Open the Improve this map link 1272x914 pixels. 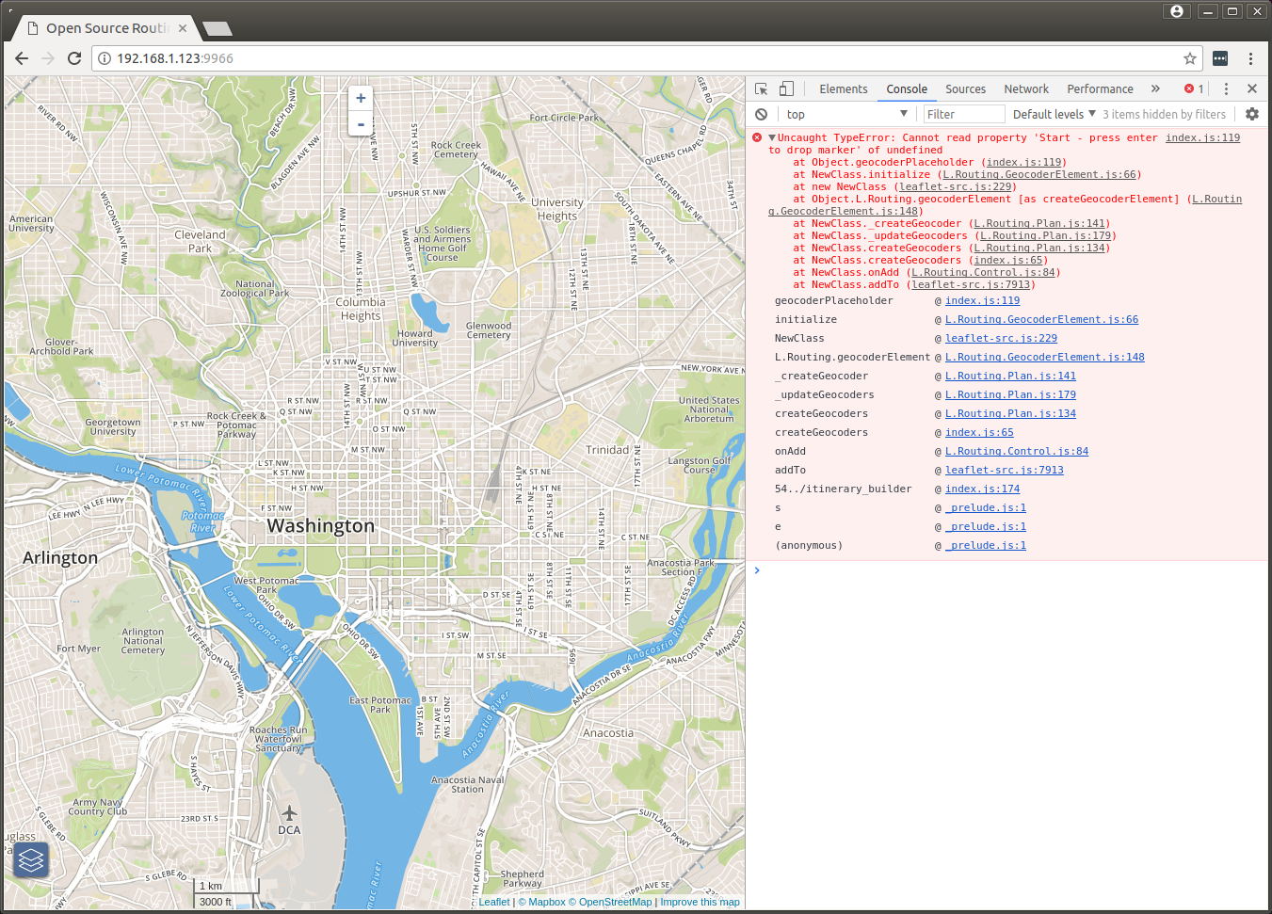[700, 902]
